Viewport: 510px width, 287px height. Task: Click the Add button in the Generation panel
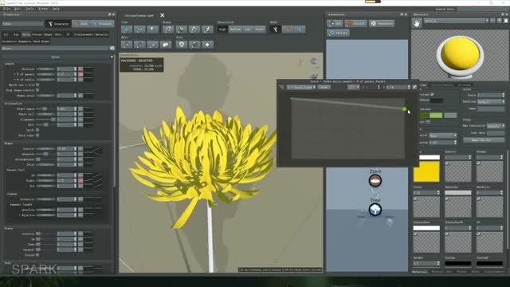pos(335,23)
